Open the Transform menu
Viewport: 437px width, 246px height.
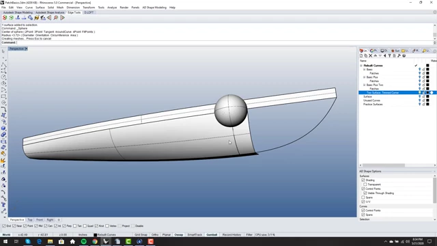[x=89, y=8]
